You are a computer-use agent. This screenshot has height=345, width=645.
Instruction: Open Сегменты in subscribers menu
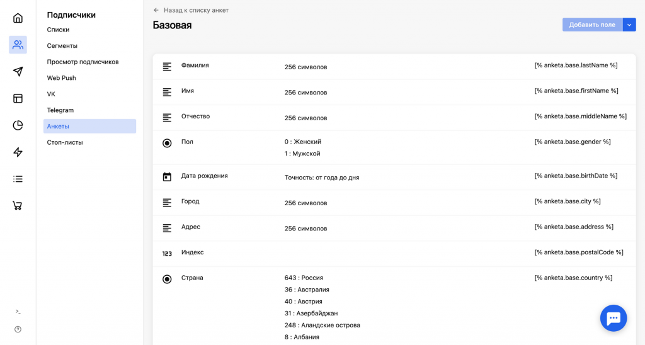tap(62, 46)
